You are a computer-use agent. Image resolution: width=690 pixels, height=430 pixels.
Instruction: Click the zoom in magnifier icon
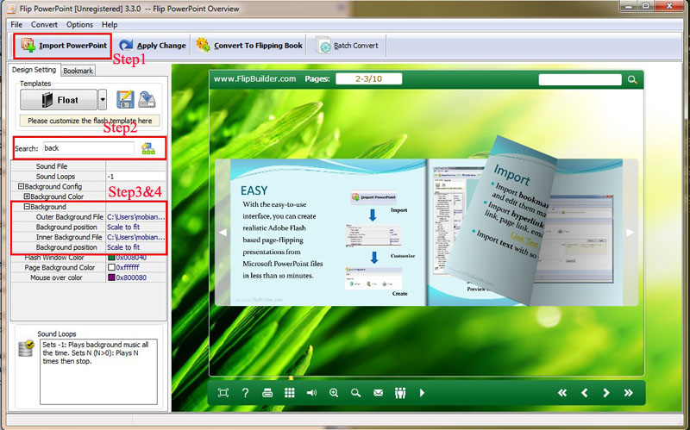click(334, 393)
